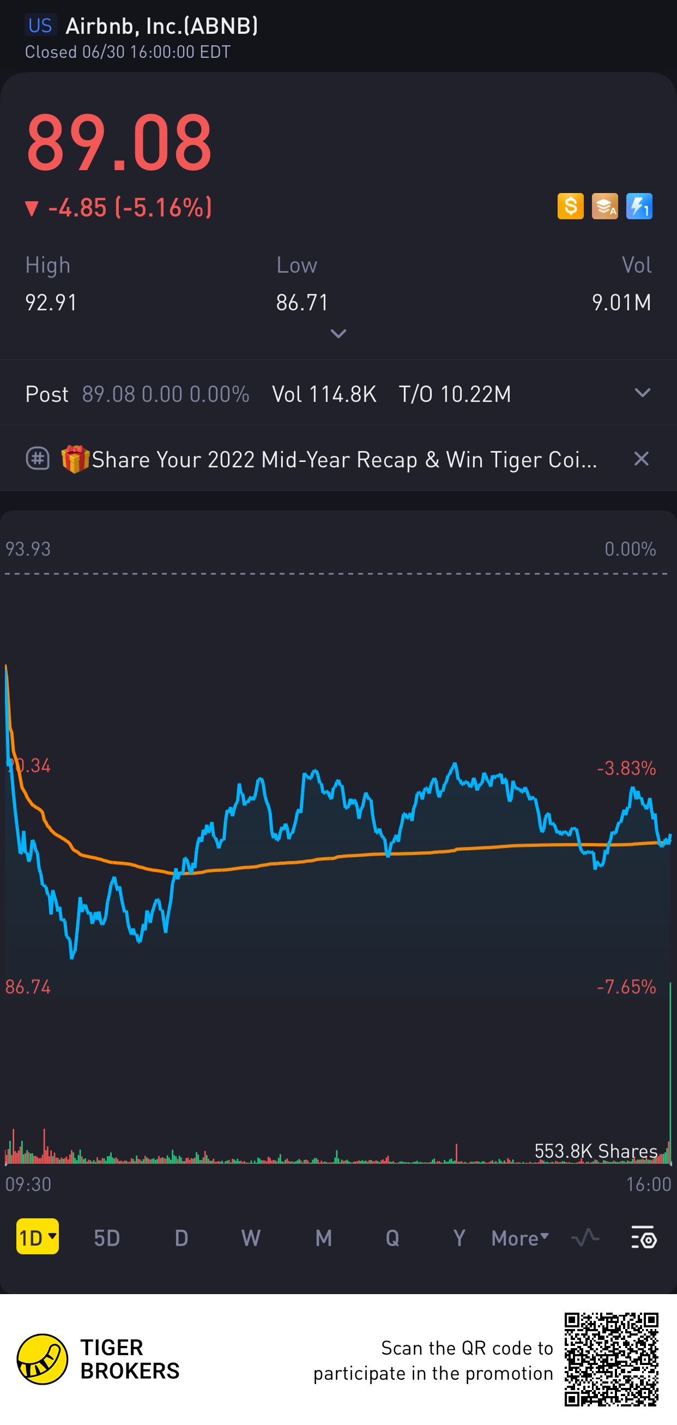Open the chart settings list icon

pyautogui.click(x=643, y=1237)
